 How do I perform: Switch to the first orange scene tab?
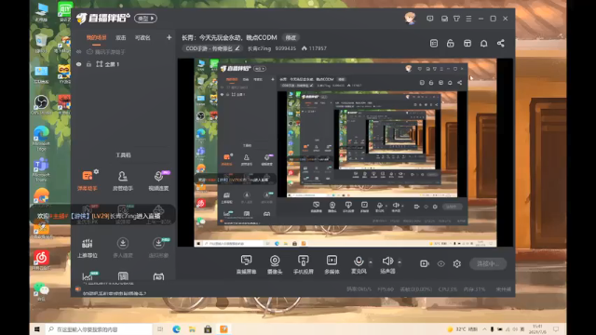[96, 37]
